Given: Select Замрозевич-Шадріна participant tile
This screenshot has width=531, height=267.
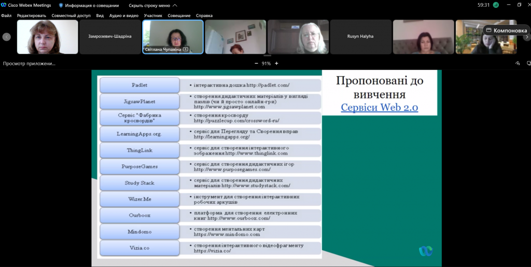Looking at the screenshot, I should point(110,37).
